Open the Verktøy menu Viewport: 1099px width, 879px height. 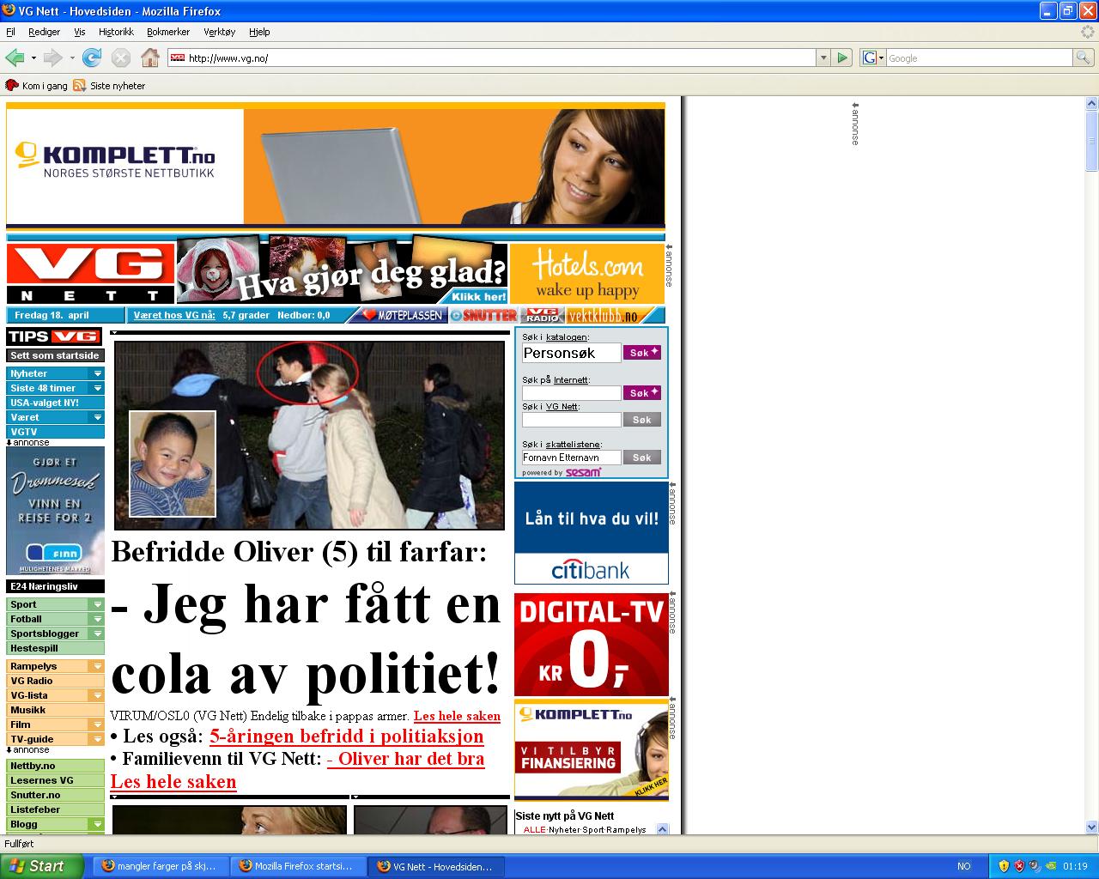(219, 32)
